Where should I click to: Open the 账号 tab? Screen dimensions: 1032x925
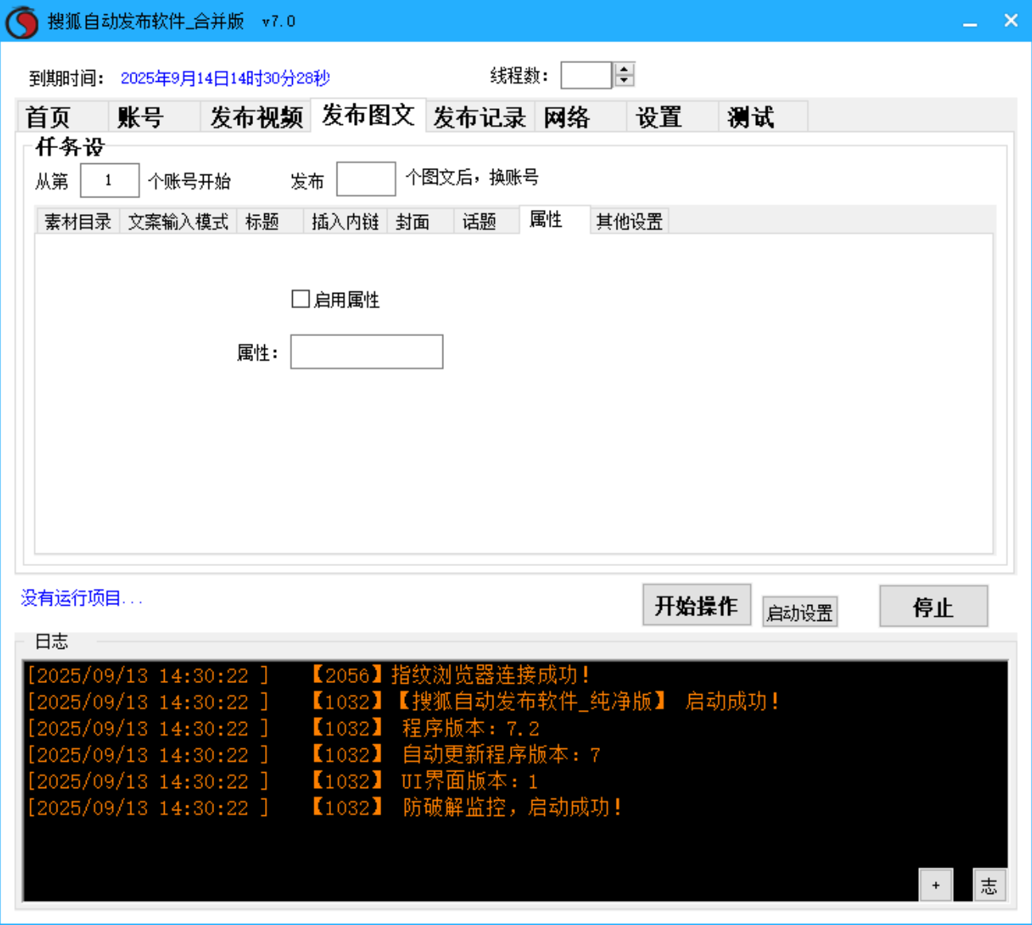[141, 116]
